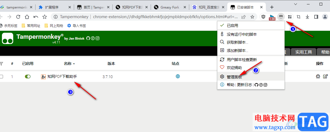The width and height of the screenshot is (330, 132).
Task: Select 没有运行中的脚本 menu entry
Action: click(x=251, y=34)
